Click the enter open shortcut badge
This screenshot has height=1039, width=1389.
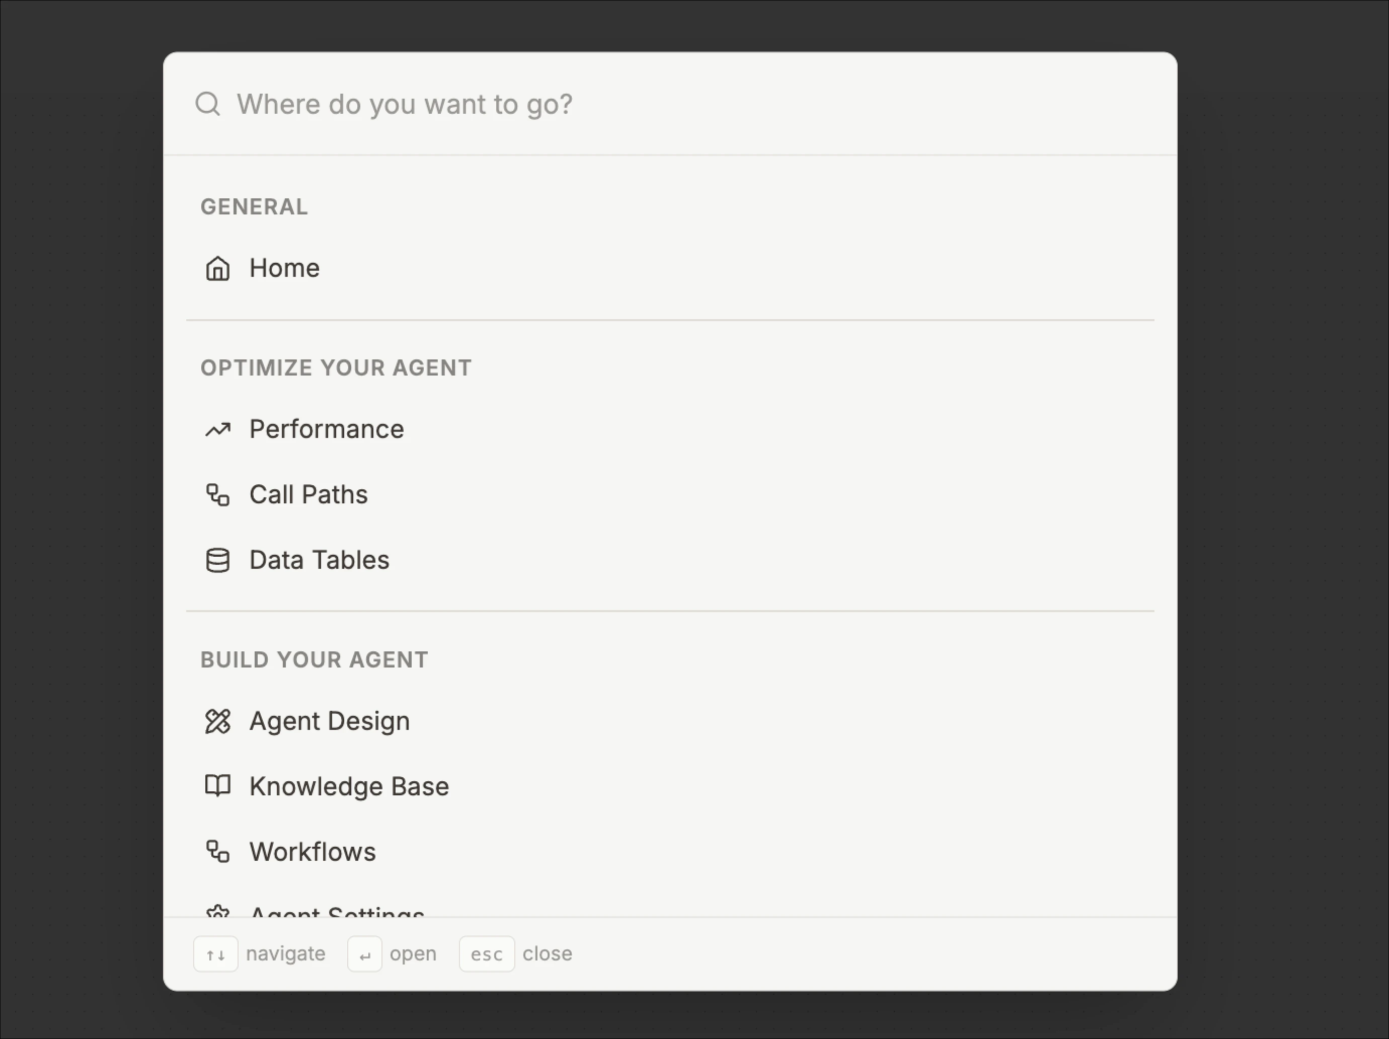point(364,953)
